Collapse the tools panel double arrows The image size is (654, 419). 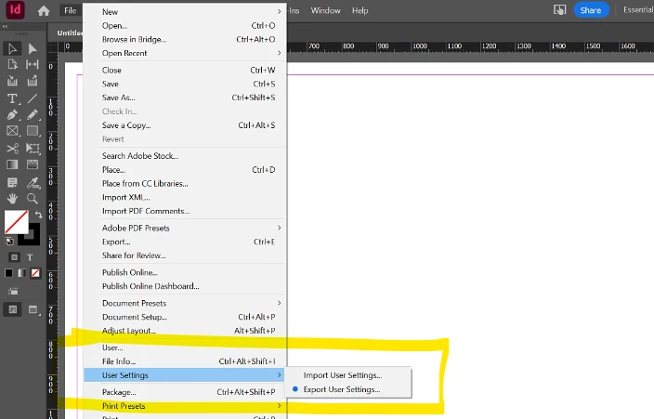coord(5,26)
